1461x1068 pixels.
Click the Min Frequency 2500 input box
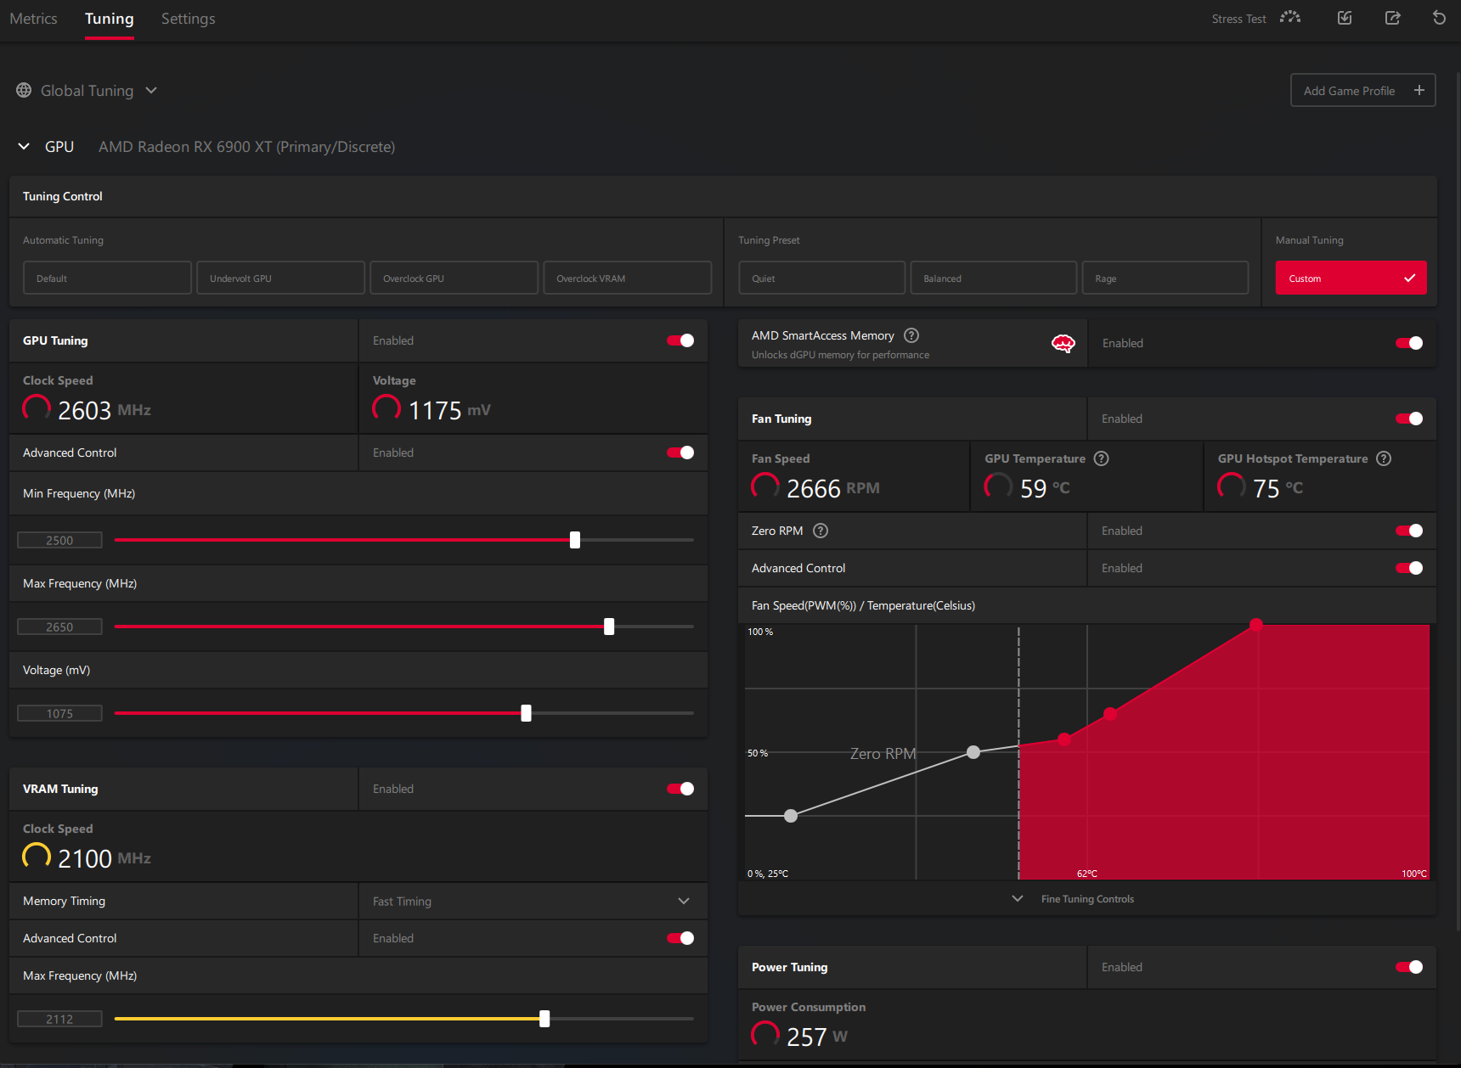click(59, 540)
